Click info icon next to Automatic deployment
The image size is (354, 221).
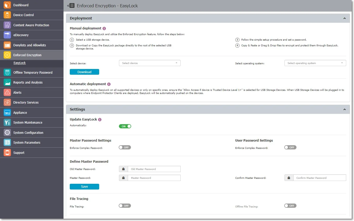(x=109, y=84)
